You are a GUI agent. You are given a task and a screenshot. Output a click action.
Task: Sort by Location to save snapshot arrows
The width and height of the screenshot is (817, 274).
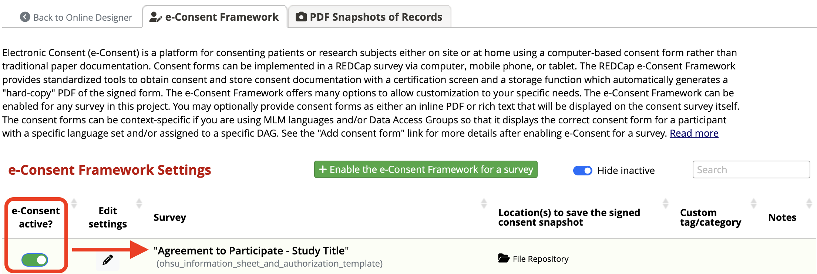pyautogui.click(x=666, y=203)
